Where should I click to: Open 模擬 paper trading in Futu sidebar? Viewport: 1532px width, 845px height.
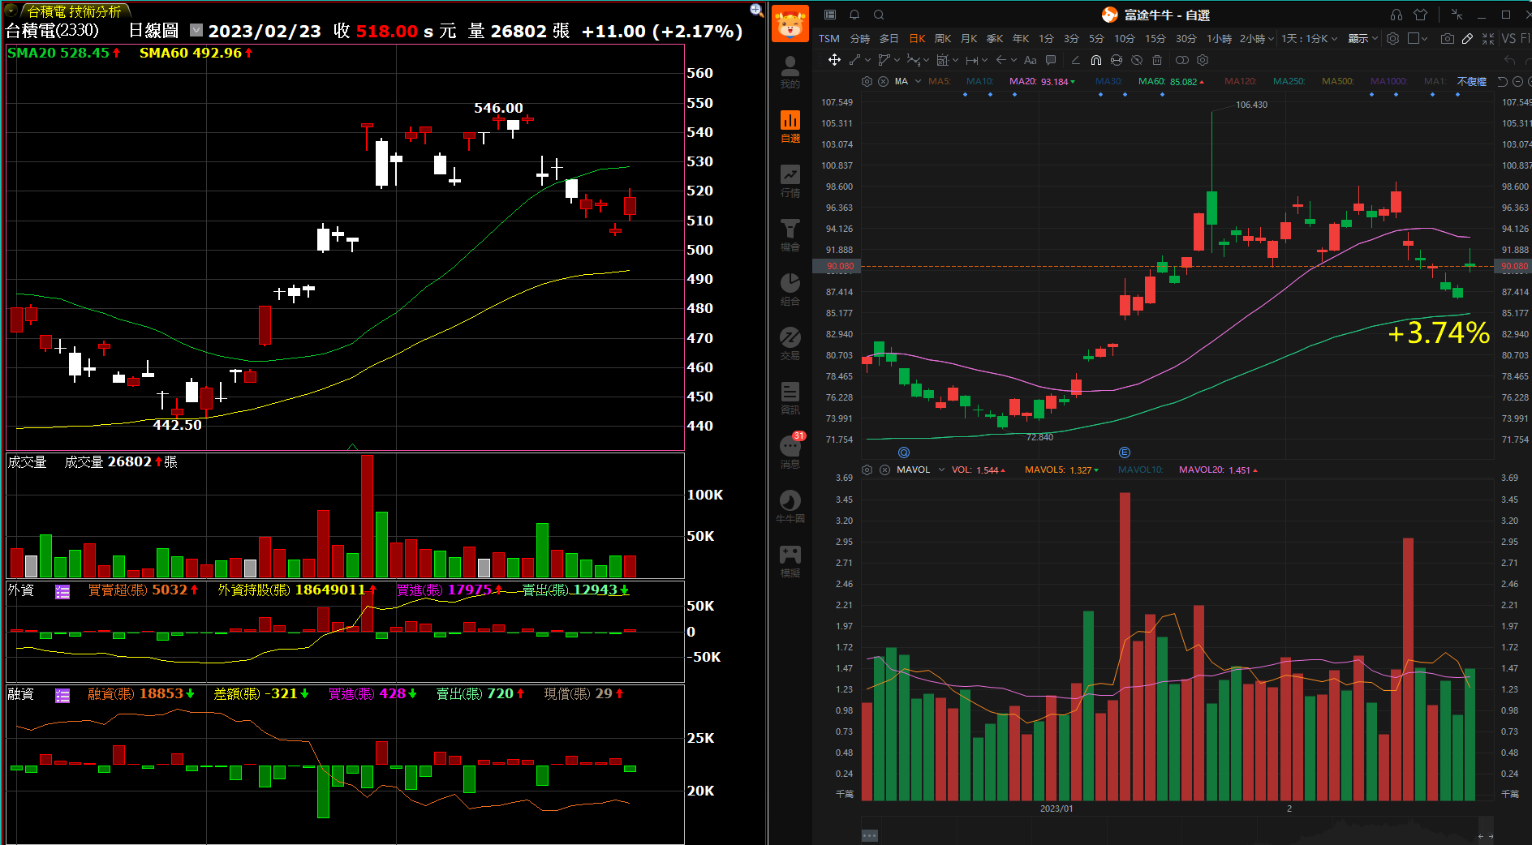(790, 560)
